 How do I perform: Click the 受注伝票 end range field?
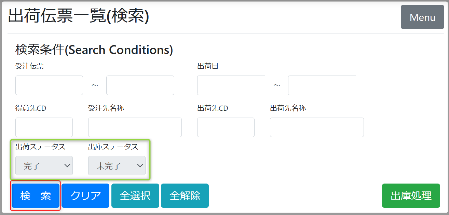[x=140, y=85]
